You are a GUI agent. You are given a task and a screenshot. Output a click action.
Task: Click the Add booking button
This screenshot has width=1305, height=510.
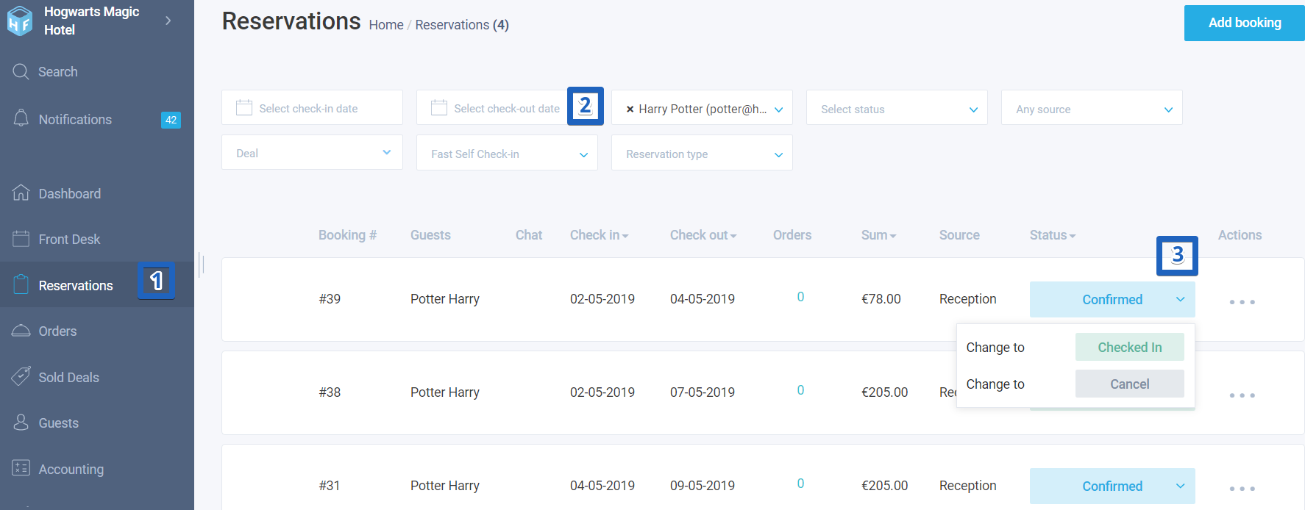(x=1244, y=23)
